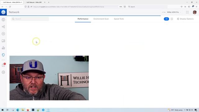Select the 1D time range pill
This screenshot has height=112, width=199.
(x=166, y=19)
